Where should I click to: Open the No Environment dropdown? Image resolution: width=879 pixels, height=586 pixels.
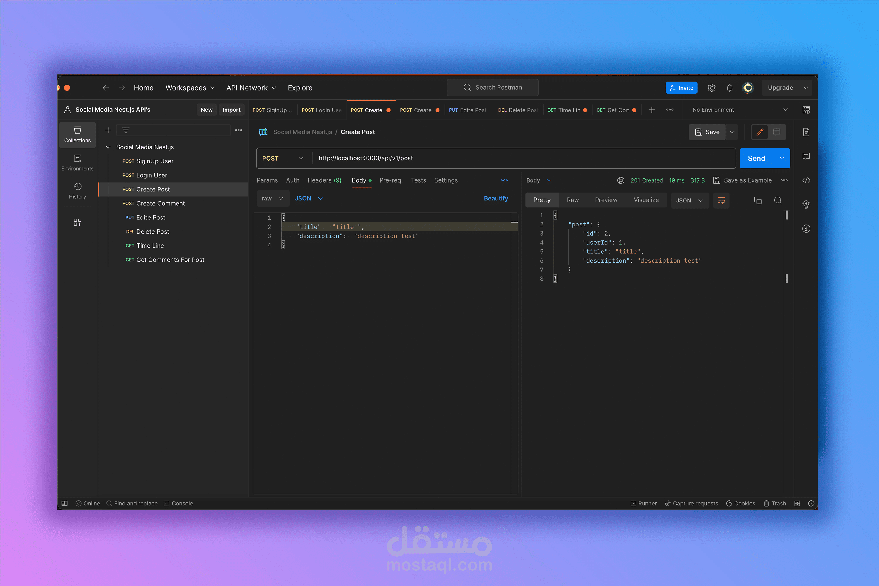click(739, 110)
